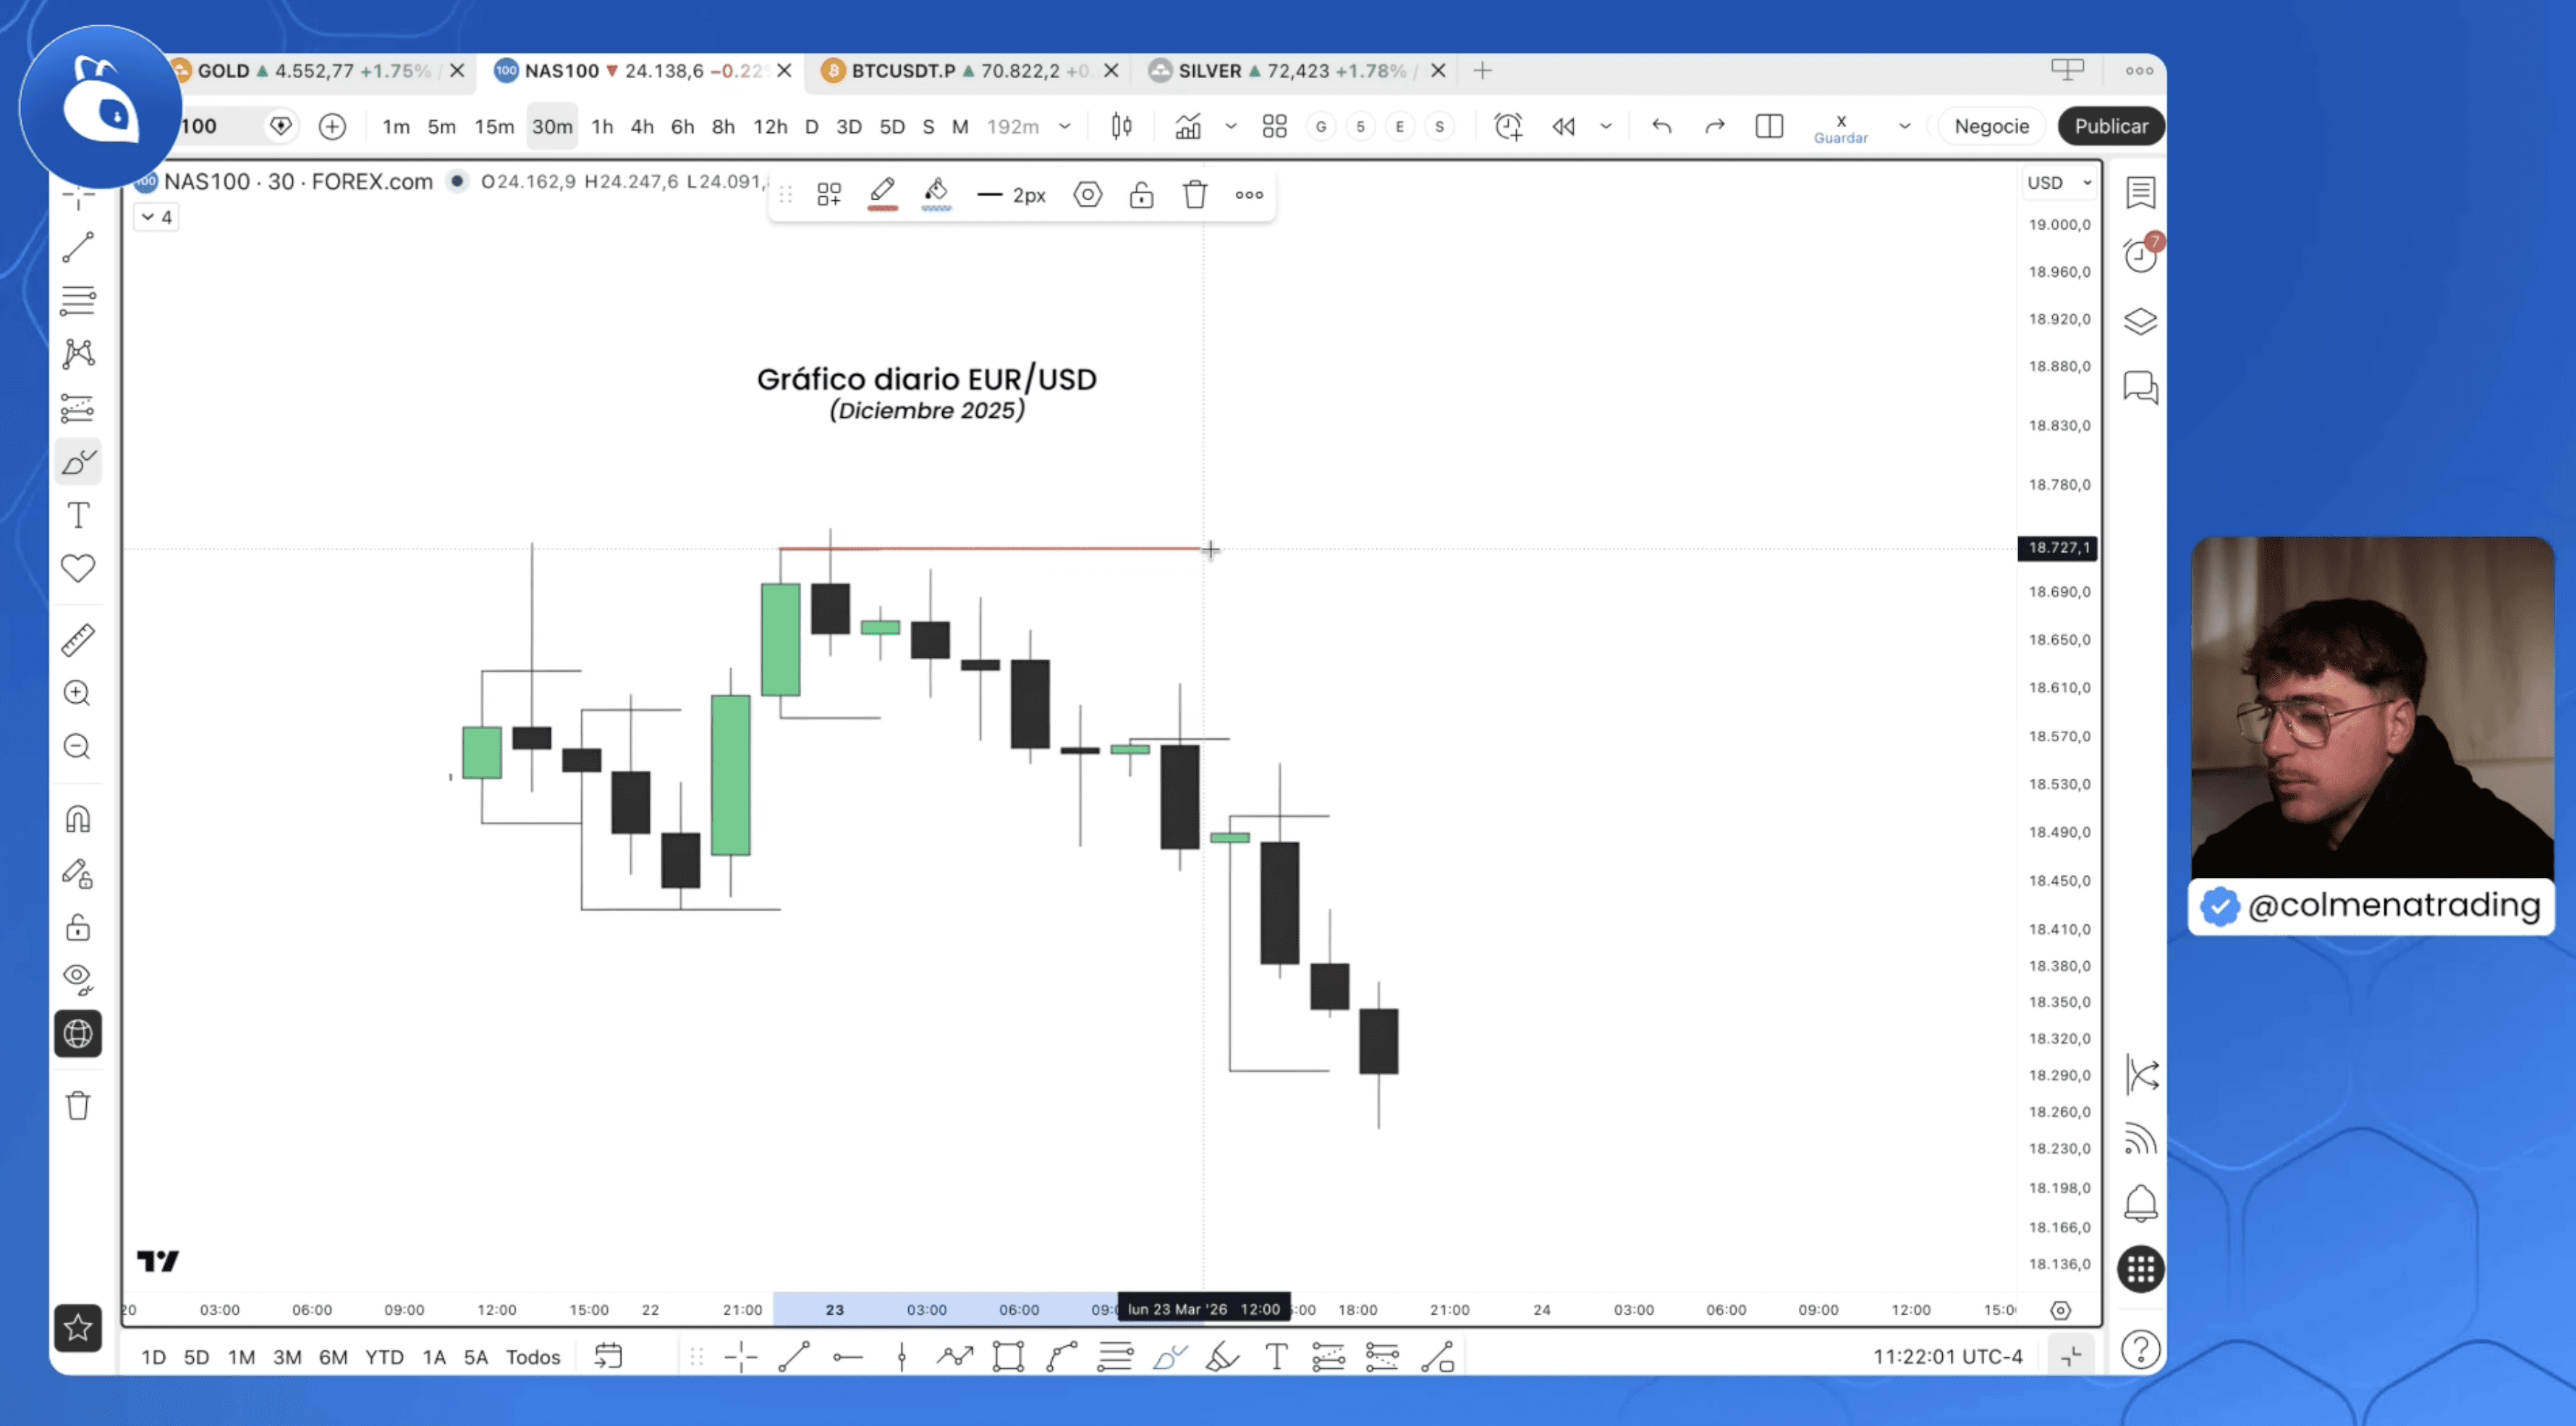Open the Alerts alarm clock panel
Viewport: 2576px width, 1426px height.
pyautogui.click(x=2140, y=256)
